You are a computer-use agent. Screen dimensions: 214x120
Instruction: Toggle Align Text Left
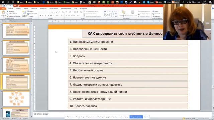[66, 16]
